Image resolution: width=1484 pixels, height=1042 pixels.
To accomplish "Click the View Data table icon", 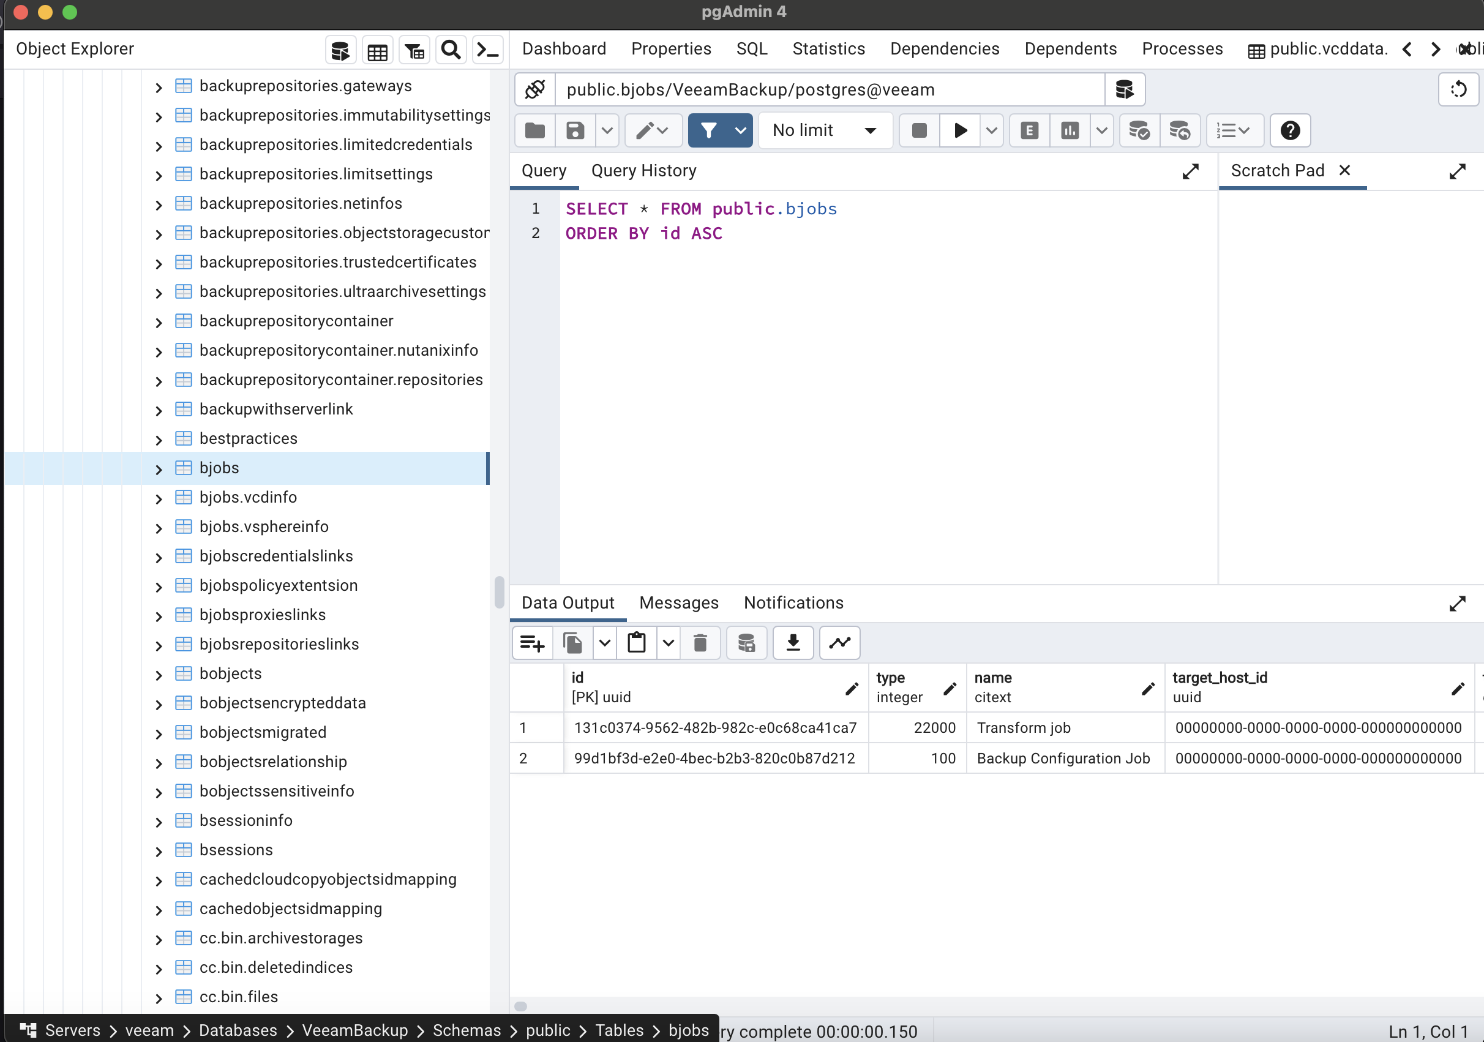I will coord(378,50).
